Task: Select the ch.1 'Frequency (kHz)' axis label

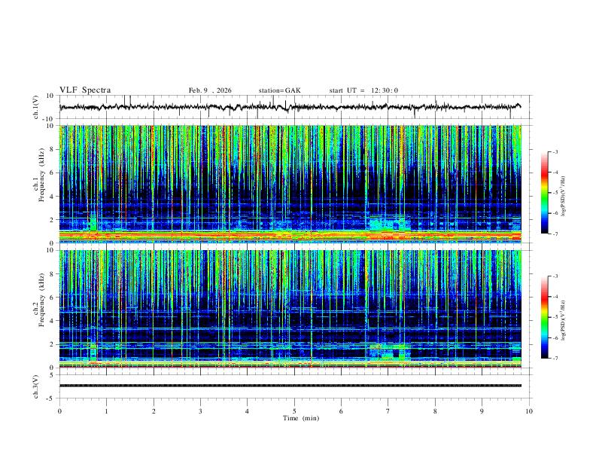Action: click(41, 176)
